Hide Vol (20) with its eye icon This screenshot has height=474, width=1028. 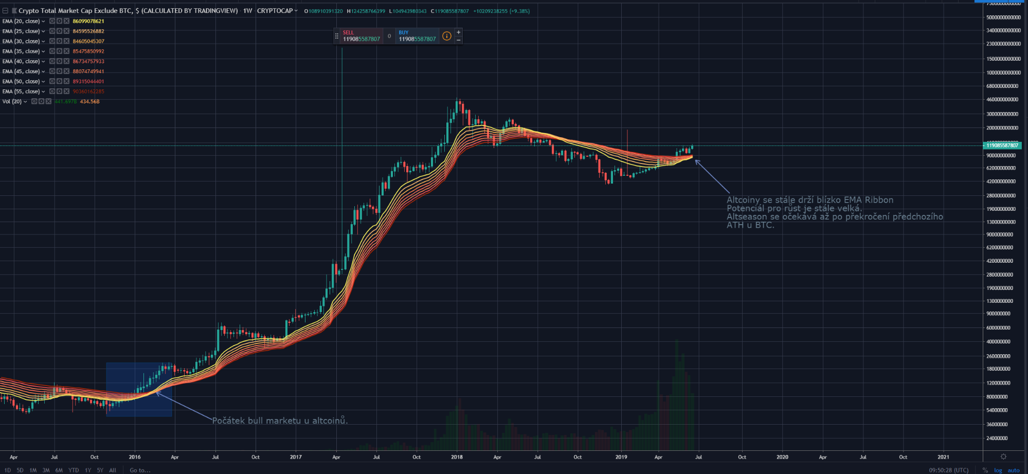point(34,101)
